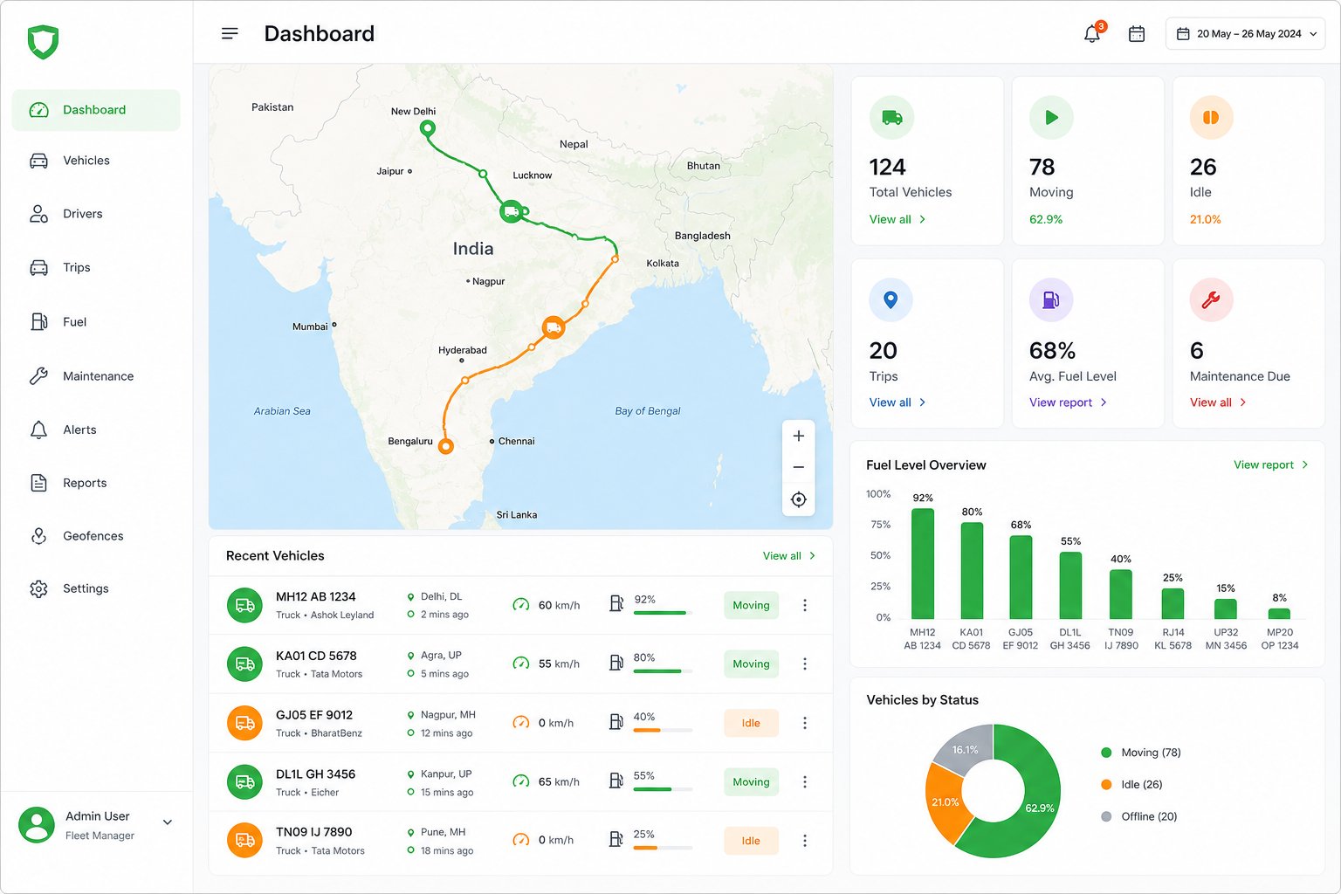Open the date range dropdown
Screen dimensions: 1341x894
tap(1245, 34)
